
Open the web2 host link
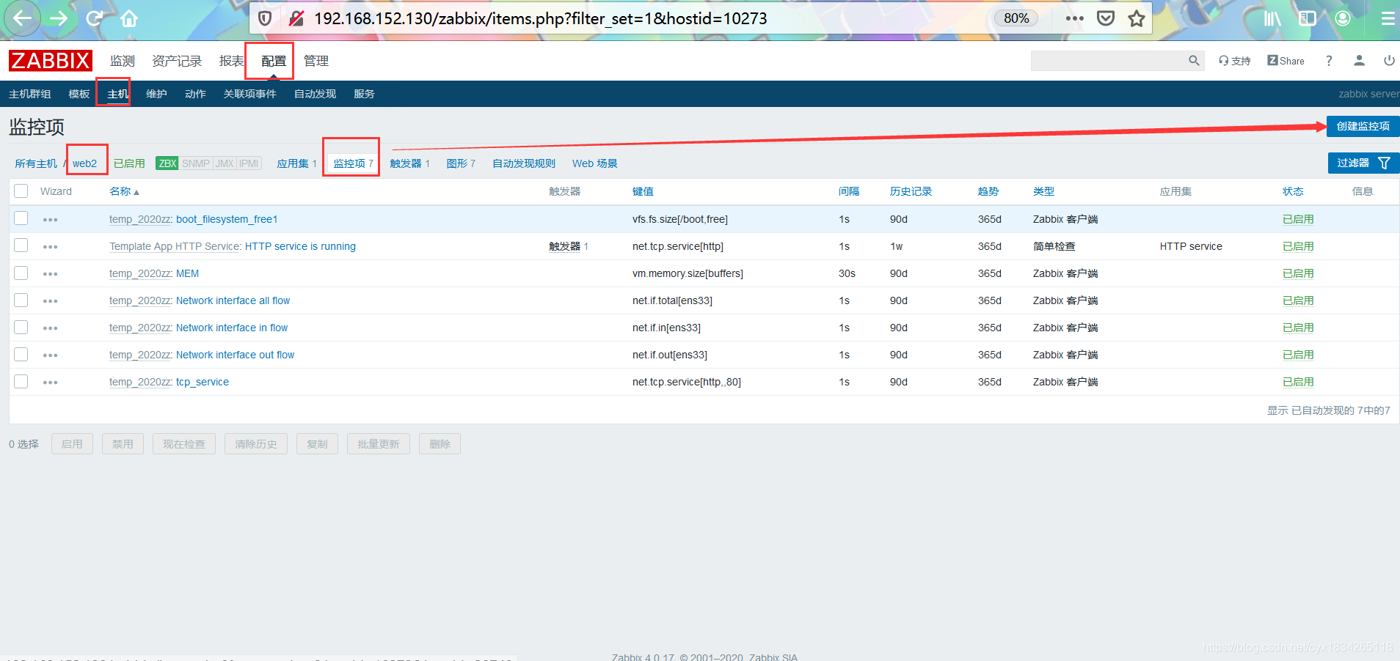tap(84, 163)
